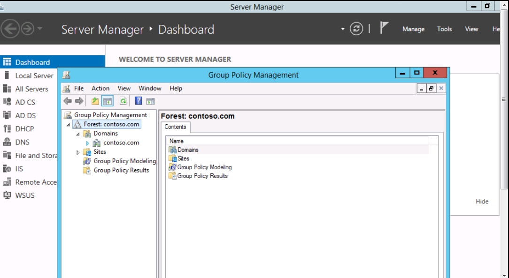The height and width of the screenshot is (278, 509).
Task: Expand the contoso.com domain node
Action: (x=87, y=143)
